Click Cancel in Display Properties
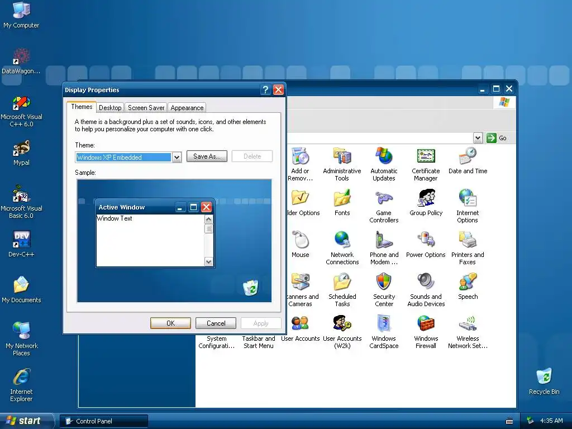 click(216, 323)
